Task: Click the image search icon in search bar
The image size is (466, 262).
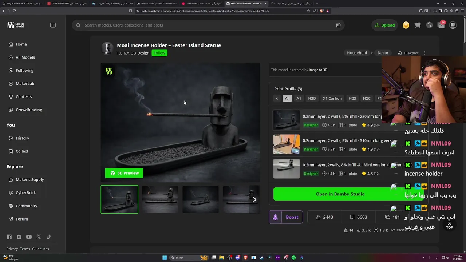Action: coord(338,25)
